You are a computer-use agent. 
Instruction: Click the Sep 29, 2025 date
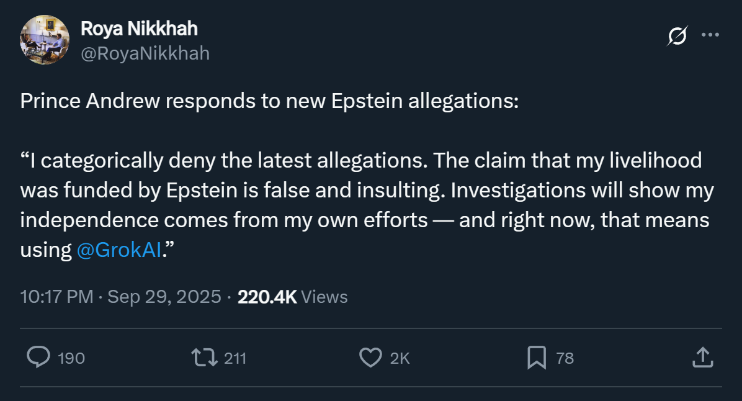pyautogui.click(x=164, y=297)
